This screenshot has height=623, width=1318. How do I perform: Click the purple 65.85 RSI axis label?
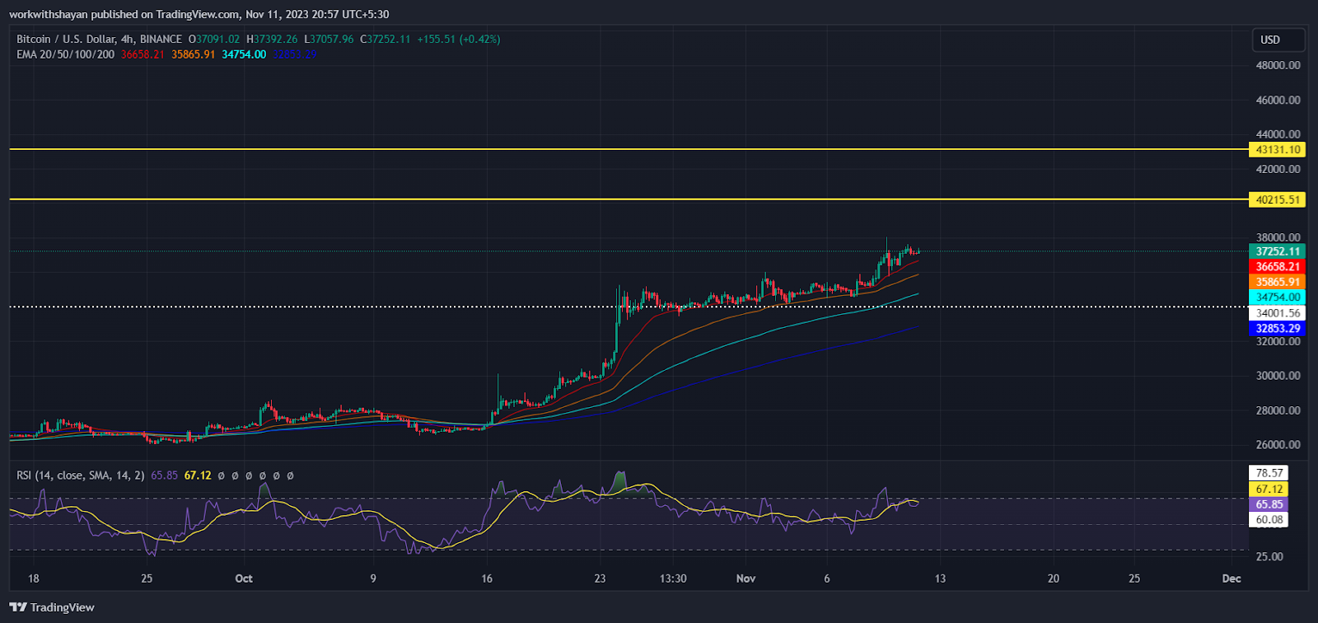pyautogui.click(x=1269, y=504)
